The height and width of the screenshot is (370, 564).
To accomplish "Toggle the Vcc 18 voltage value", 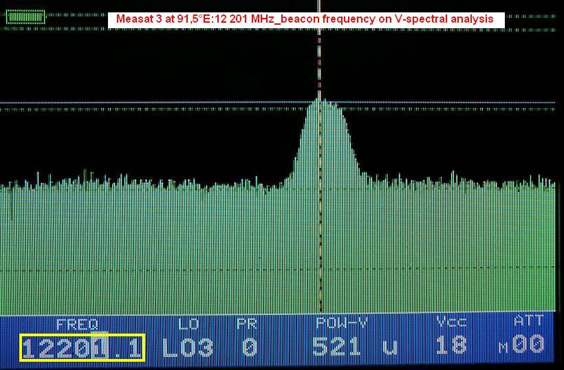I will [x=451, y=345].
